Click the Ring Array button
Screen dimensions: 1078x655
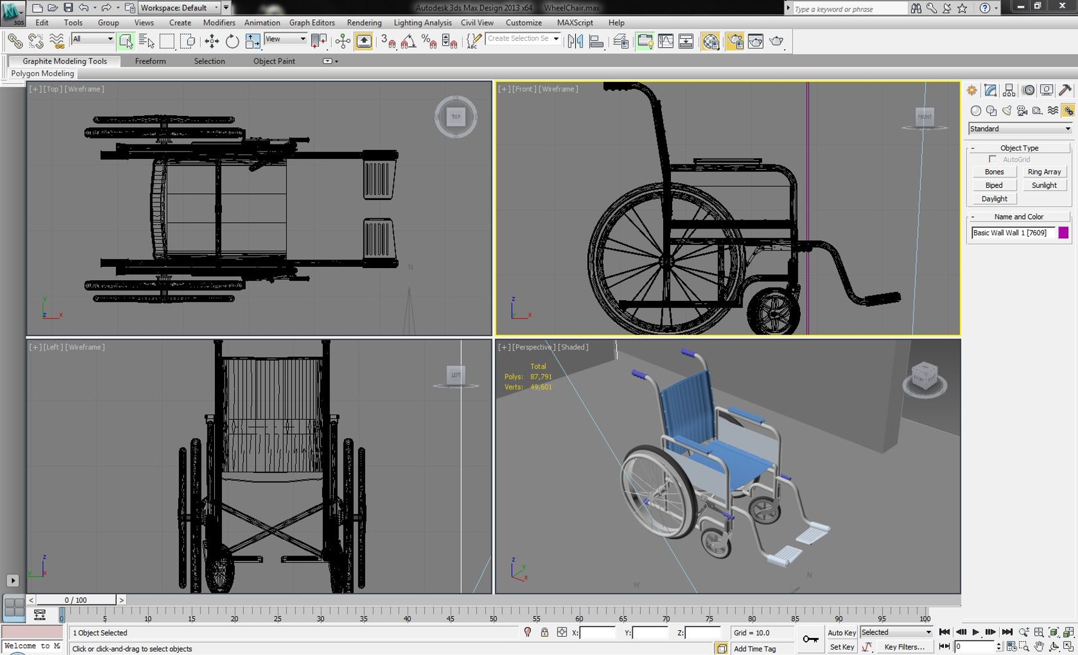coord(1044,172)
